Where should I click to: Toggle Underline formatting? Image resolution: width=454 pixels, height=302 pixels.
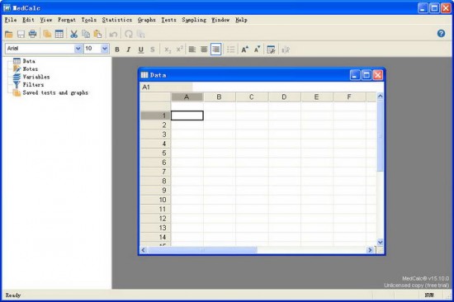pos(140,50)
